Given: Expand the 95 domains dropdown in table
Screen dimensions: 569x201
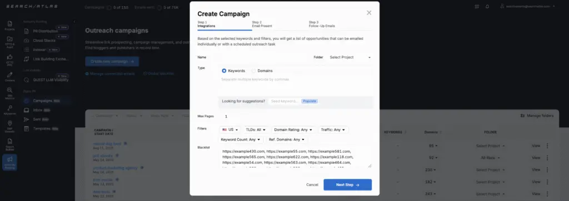Looking at the screenshot, I should [x=433, y=146].
